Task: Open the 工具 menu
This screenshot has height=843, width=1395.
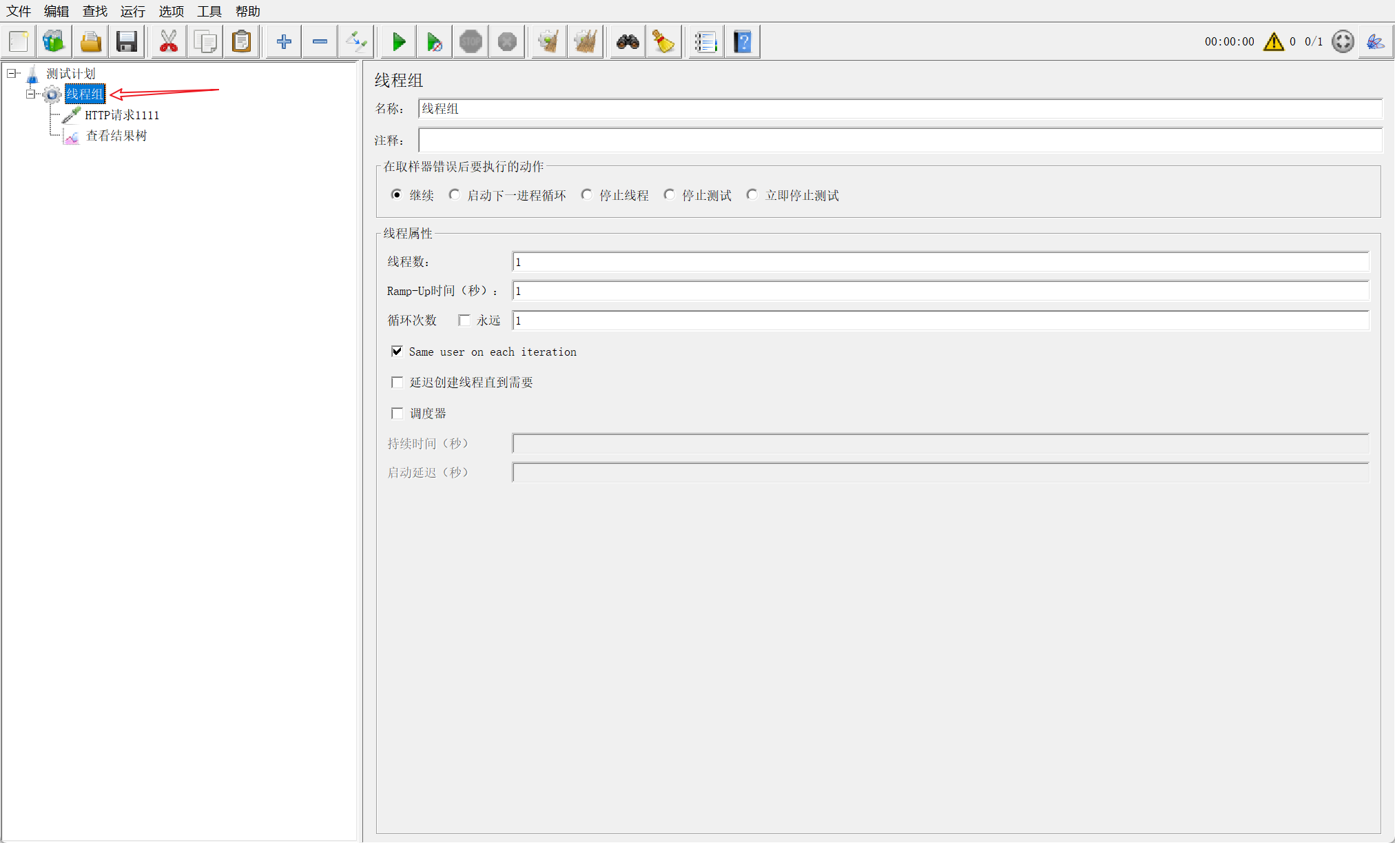Action: pos(209,11)
